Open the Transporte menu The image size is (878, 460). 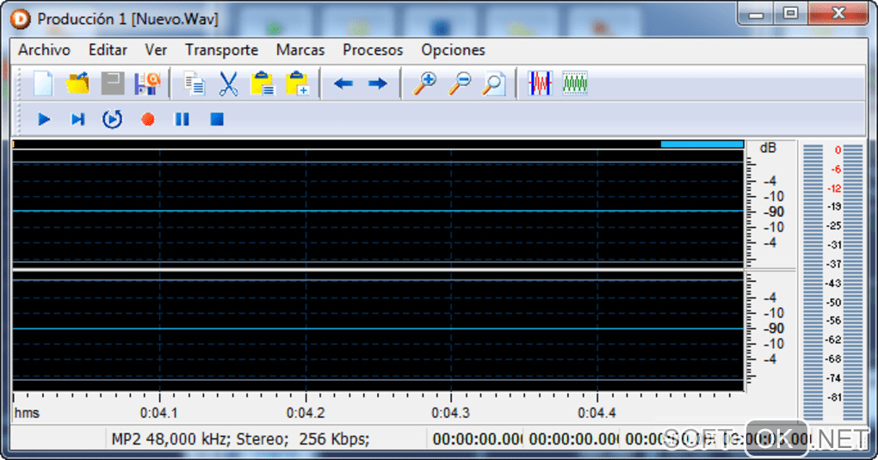pos(222,51)
